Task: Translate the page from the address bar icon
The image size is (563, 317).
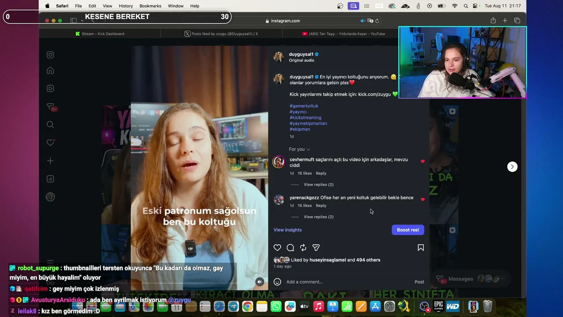Action: click(x=370, y=21)
